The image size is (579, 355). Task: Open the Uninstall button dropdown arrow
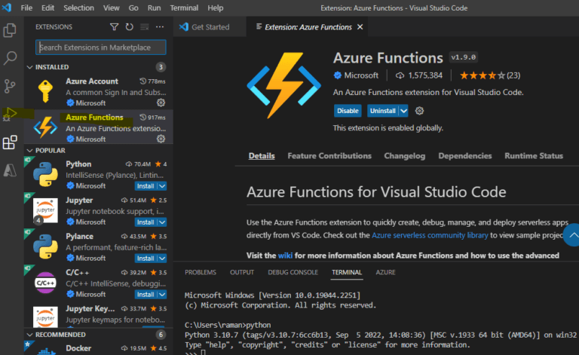pos(403,111)
